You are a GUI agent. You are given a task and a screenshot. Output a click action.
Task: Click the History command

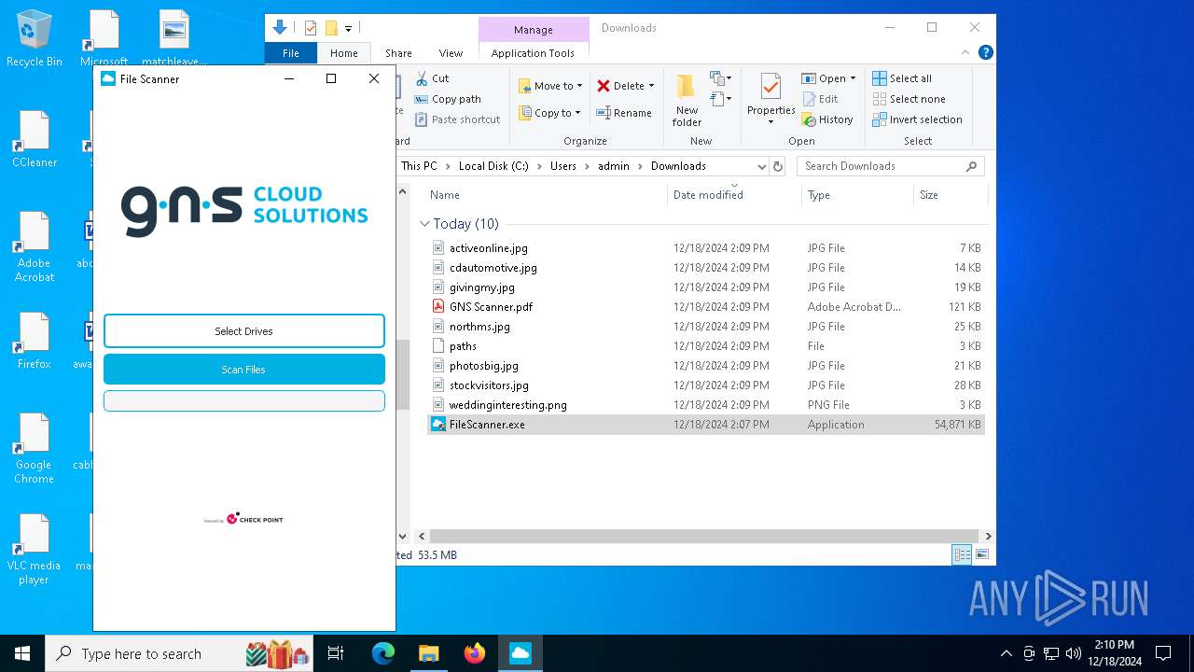(x=827, y=119)
